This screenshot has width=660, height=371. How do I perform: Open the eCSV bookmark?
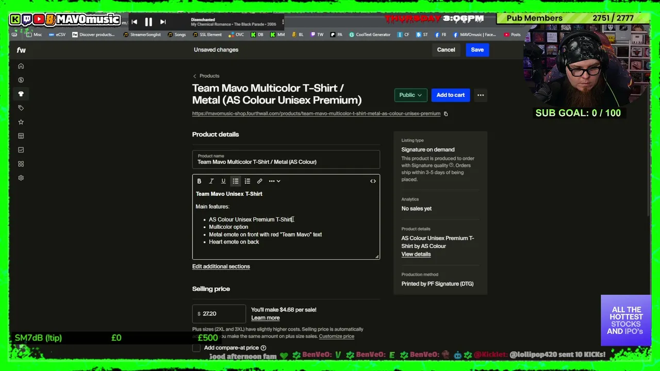(57, 35)
